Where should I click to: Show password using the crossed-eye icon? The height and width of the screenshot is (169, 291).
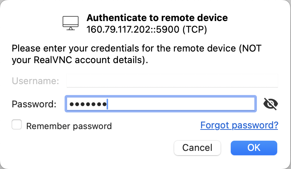(x=270, y=104)
